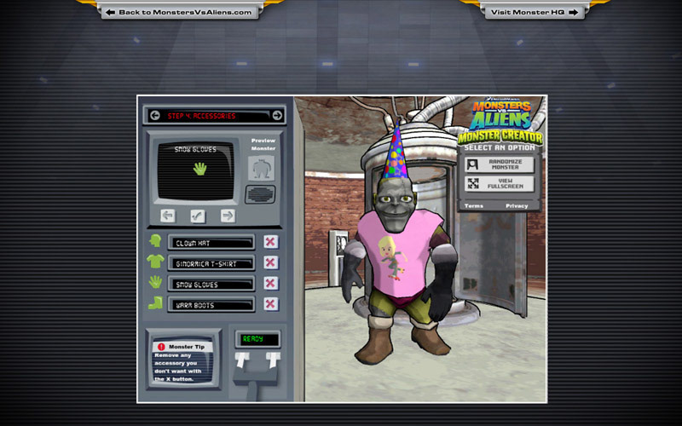Open the Terms link
The width and height of the screenshot is (682, 426).
pyautogui.click(x=474, y=206)
